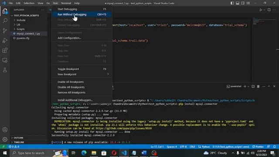Viewport: 279px width, 157px height.
Task: Click the Run Python File play icon
Action: point(261,10)
